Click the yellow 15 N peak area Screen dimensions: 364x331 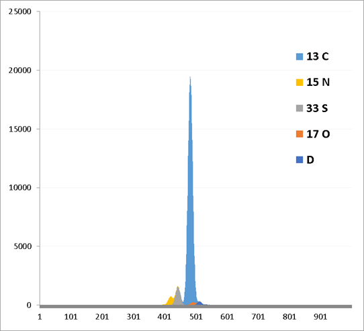click(170, 301)
